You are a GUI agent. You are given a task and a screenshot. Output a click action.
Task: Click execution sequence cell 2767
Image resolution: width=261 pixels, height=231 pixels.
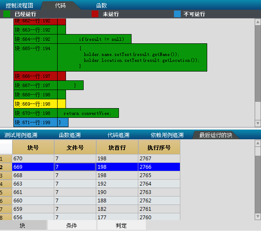pyautogui.click(x=159, y=158)
